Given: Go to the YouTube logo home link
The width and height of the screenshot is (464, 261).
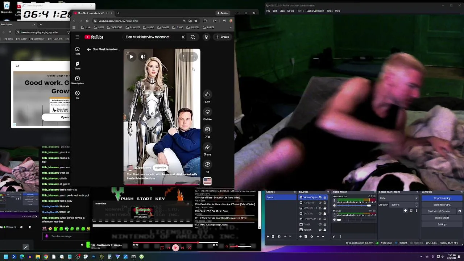Looking at the screenshot, I should click(94, 37).
